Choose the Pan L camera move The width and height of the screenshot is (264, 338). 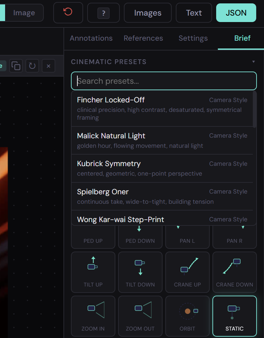pyautogui.click(x=187, y=237)
